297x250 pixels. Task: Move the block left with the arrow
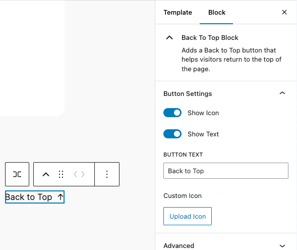point(76,174)
